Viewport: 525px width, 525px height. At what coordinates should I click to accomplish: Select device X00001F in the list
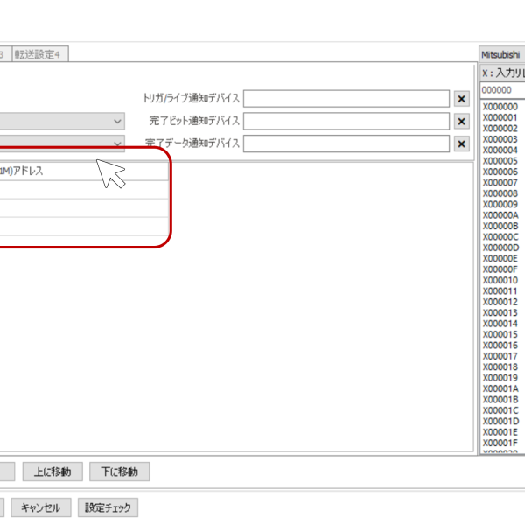coord(500,443)
